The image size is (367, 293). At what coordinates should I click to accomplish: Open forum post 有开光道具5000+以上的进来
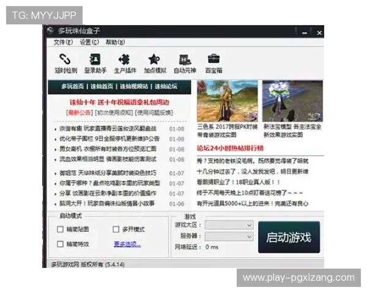click(x=253, y=204)
